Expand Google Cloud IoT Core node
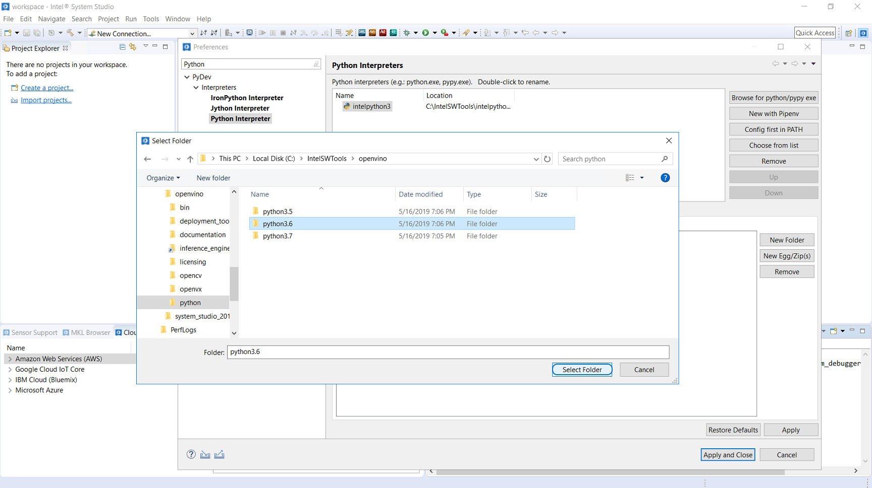Viewport: 872px width, 488px height. (10, 370)
